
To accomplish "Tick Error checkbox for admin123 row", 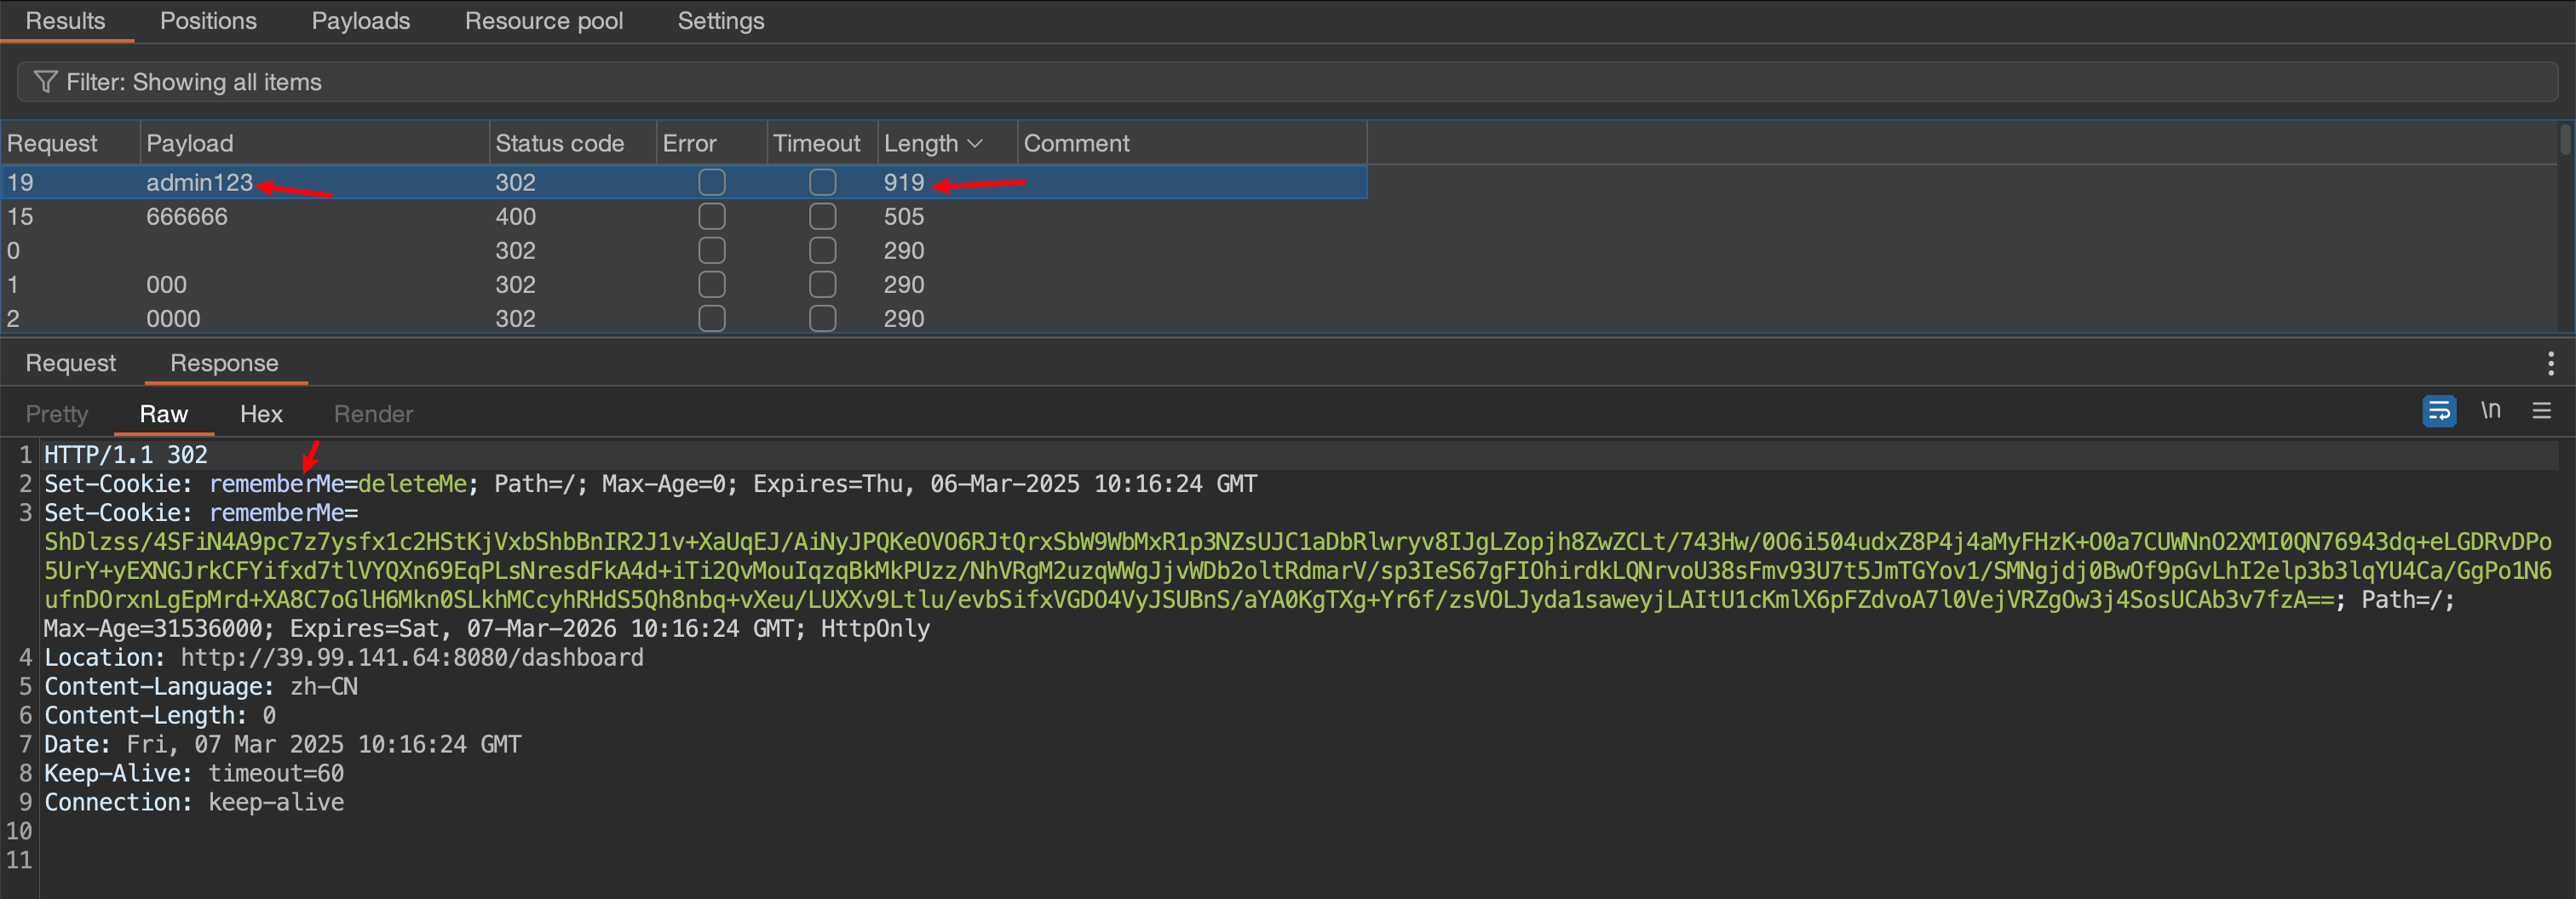I will [711, 183].
